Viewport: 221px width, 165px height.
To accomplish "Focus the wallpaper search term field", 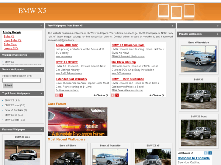I will pyautogui.click(x=22, y=80).
